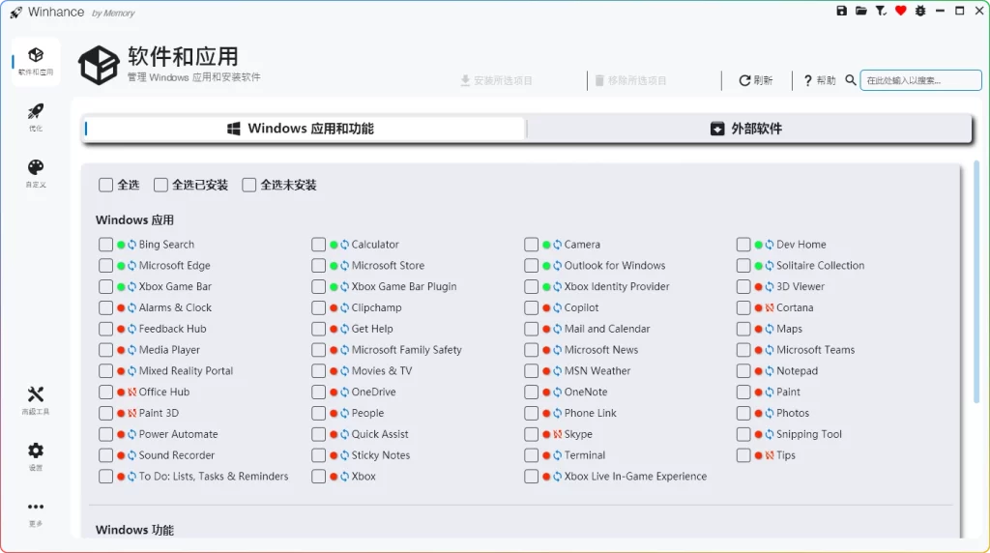
Task: Tick the Xbox Game Bar checkbox
Action: pyautogui.click(x=105, y=286)
